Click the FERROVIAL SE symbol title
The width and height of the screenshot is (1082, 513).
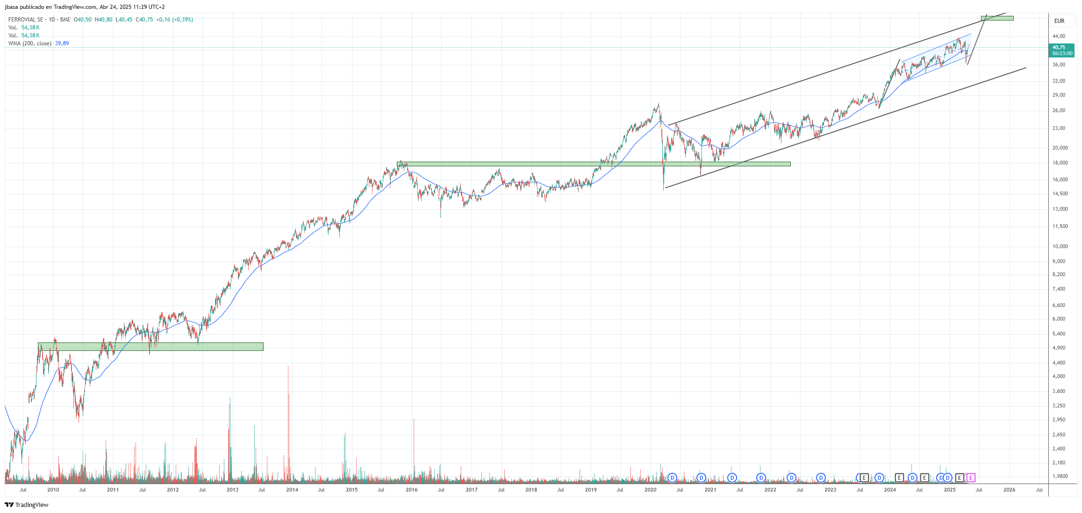click(x=26, y=20)
